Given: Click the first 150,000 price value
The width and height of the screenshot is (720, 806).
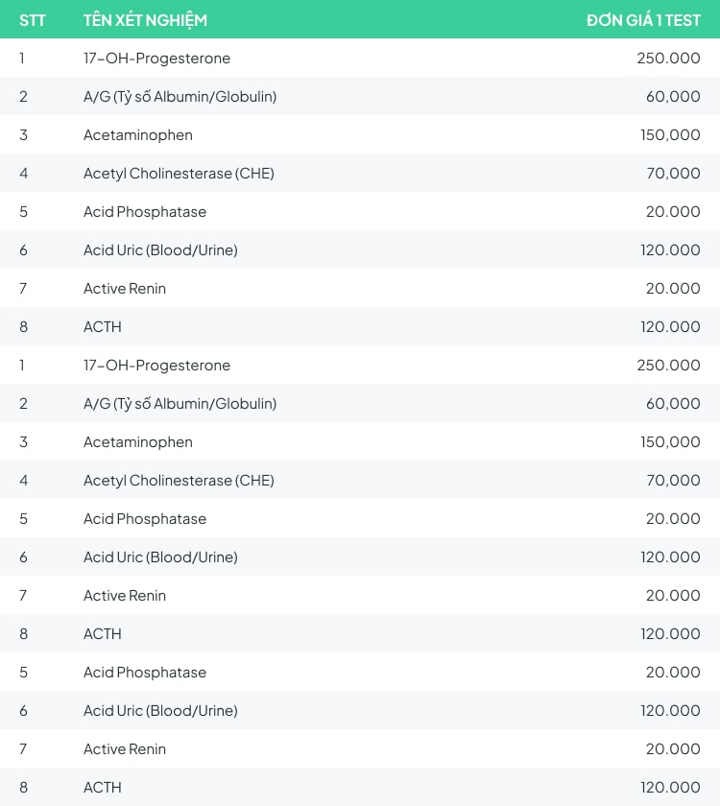Looking at the screenshot, I should click(670, 135).
